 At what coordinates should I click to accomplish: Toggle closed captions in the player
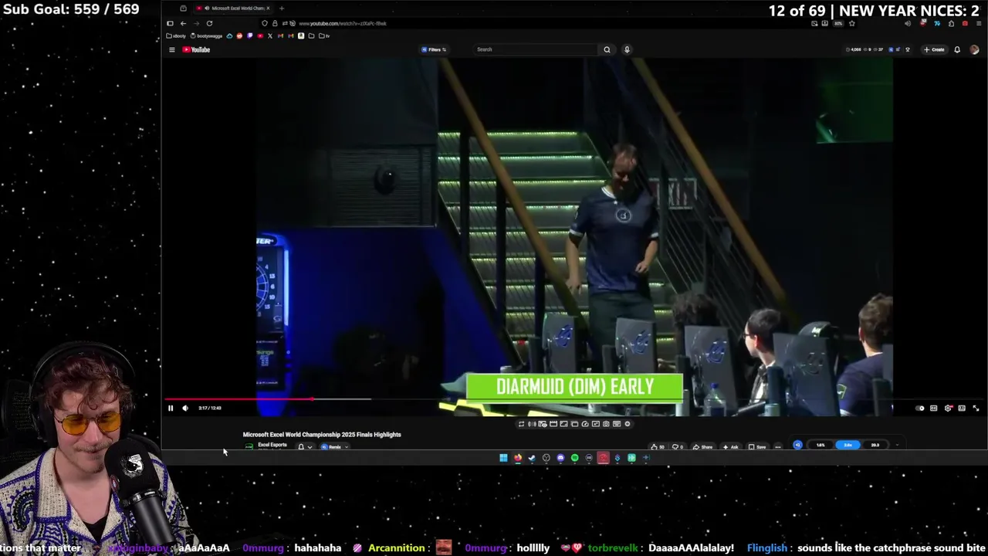[x=934, y=408]
